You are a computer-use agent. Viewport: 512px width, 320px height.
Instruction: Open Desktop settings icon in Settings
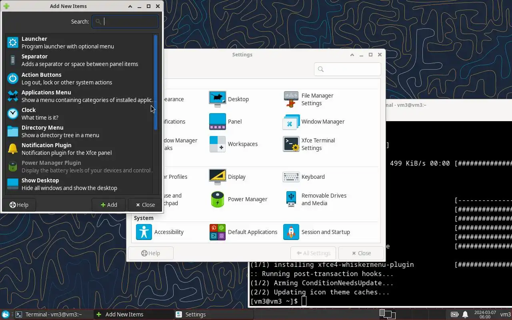217,99
